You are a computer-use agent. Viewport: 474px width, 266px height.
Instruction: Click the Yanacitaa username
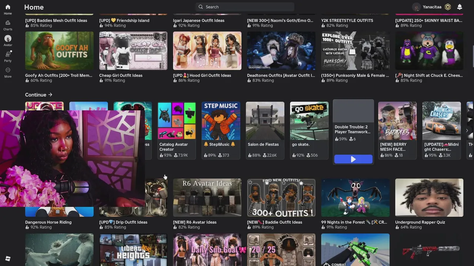coord(432,7)
